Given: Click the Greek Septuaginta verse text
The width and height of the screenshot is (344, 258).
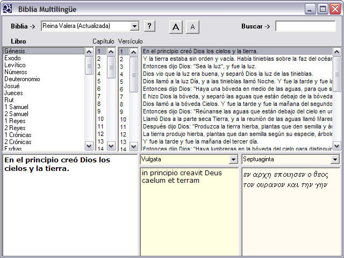Looking at the screenshot, I should [x=285, y=180].
